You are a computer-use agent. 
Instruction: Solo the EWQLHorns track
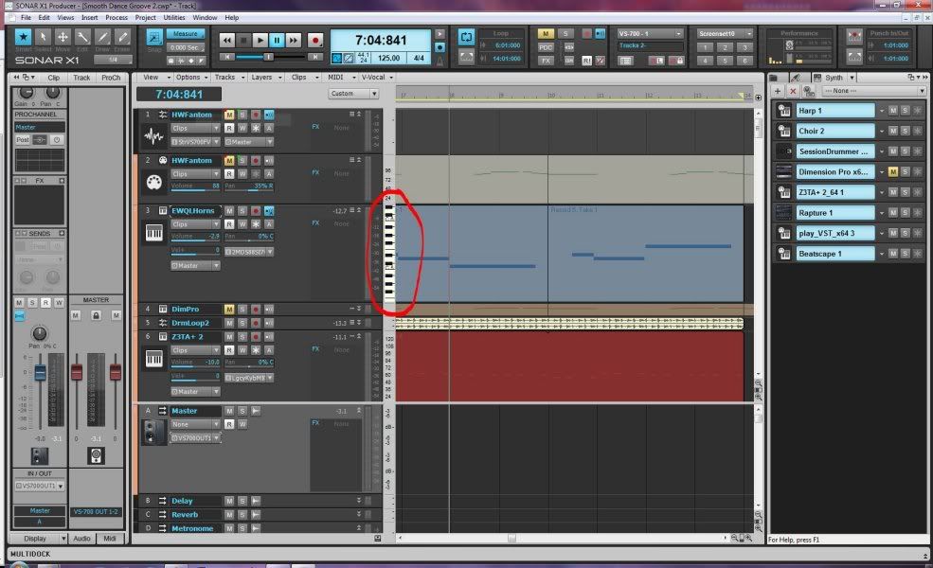tap(242, 210)
